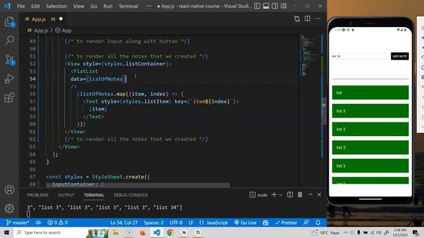This screenshot has height=238, width=424.
Task: Toggle the bottom panel layout icon
Action: pos(266,6)
